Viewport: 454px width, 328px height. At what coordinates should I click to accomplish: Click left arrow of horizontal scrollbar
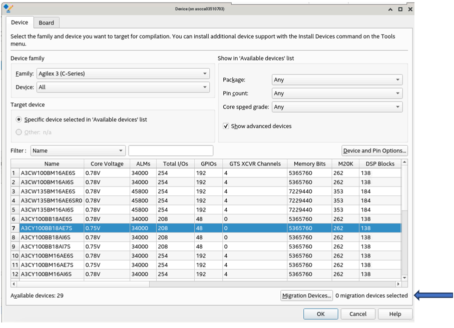14,284
